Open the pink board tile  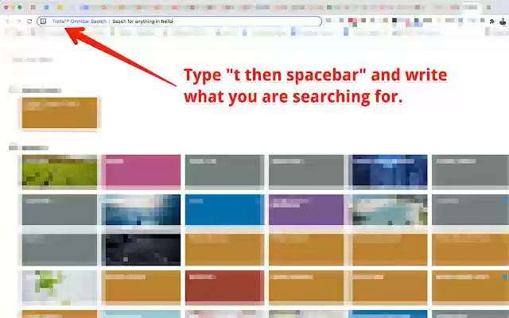[x=141, y=172]
